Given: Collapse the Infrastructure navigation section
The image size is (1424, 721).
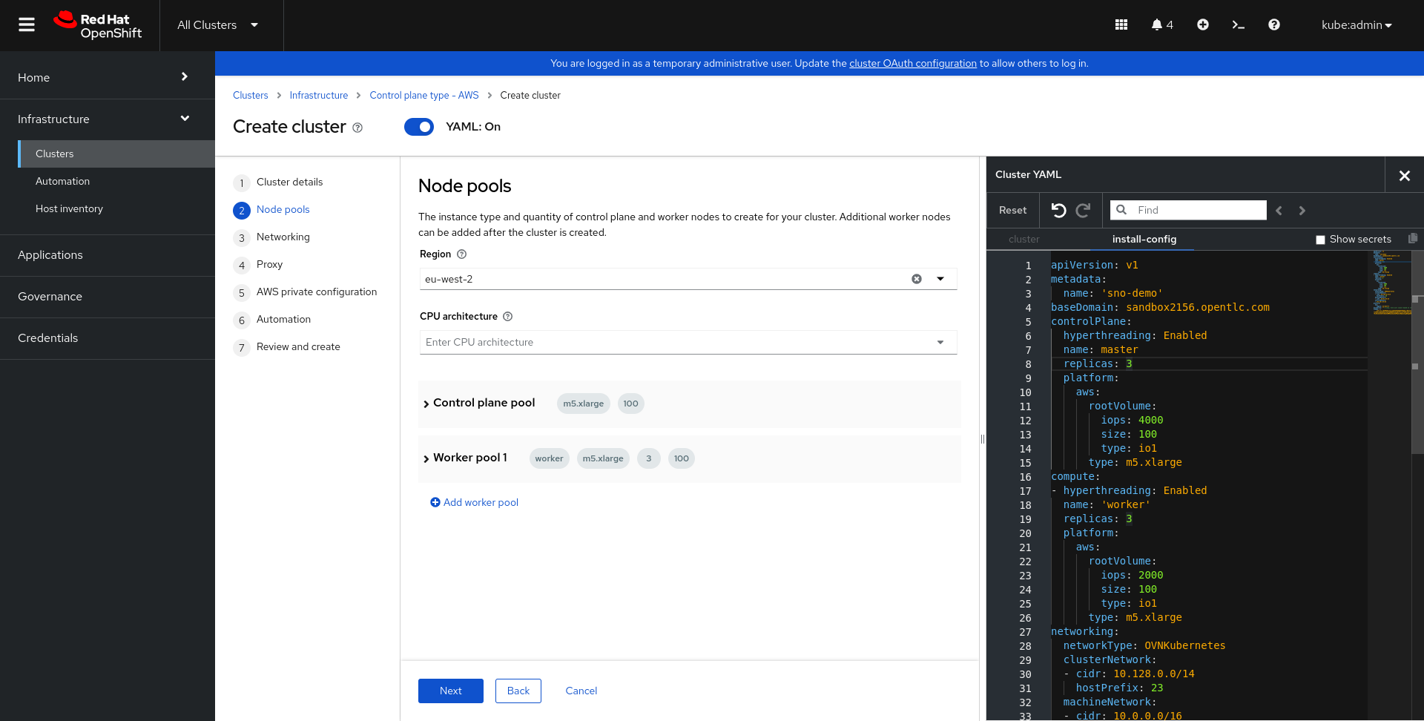Looking at the screenshot, I should 108,119.
